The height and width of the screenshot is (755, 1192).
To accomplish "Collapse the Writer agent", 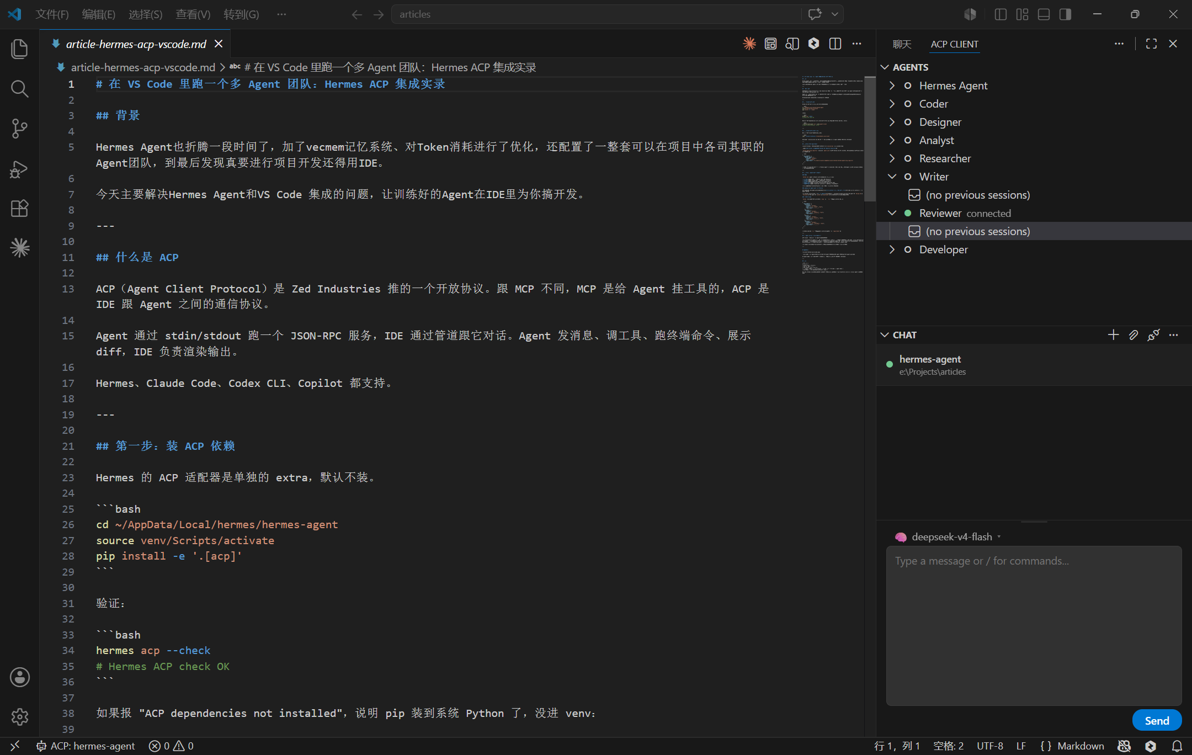I will (x=892, y=177).
